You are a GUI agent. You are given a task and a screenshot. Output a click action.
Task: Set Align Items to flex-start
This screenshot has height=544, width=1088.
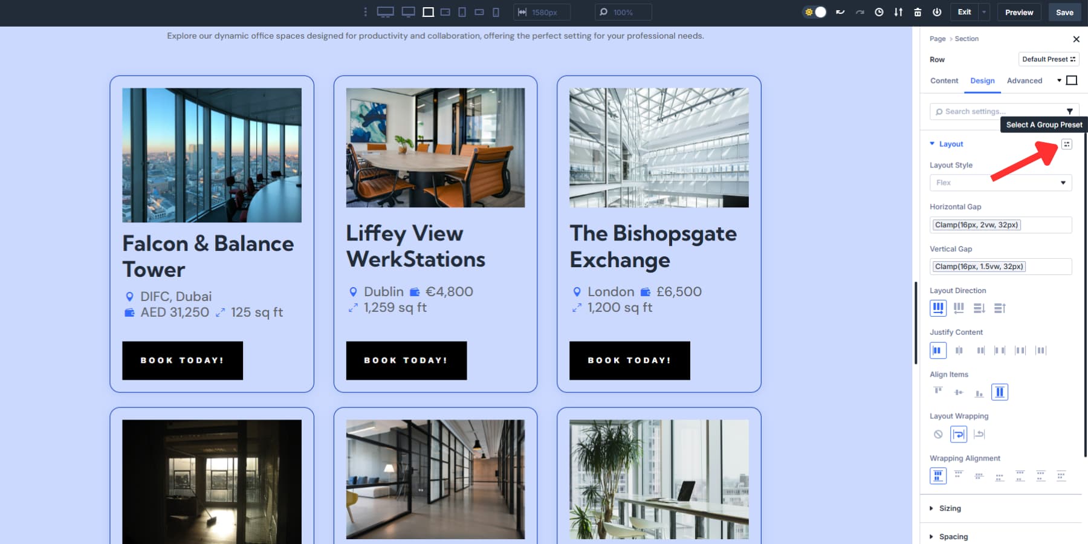pyautogui.click(x=938, y=392)
